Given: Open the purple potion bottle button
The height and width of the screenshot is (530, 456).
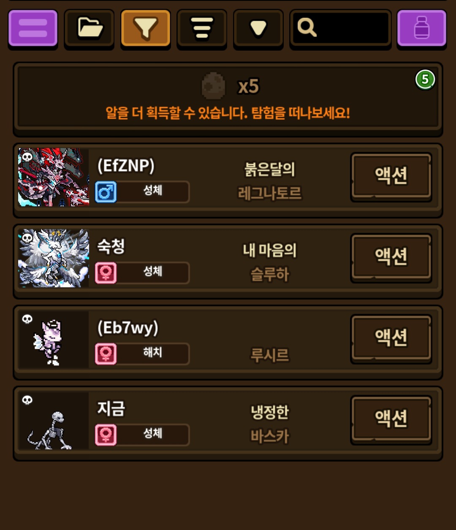Looking at the screenshot, I should click(x=422, y=28).
